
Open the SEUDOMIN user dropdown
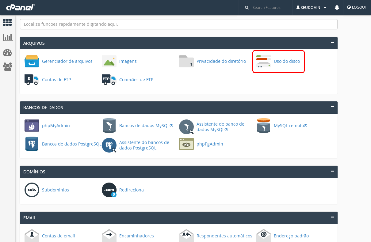click(x=311, y=7)
